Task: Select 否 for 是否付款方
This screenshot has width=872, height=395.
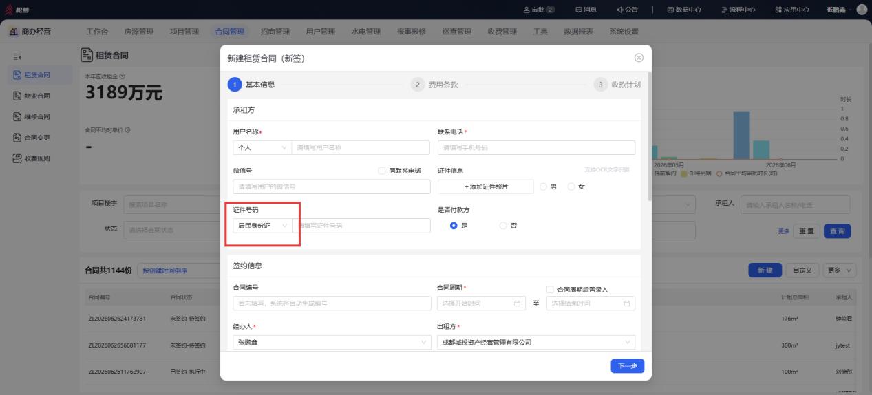Action: click(503, 226)
